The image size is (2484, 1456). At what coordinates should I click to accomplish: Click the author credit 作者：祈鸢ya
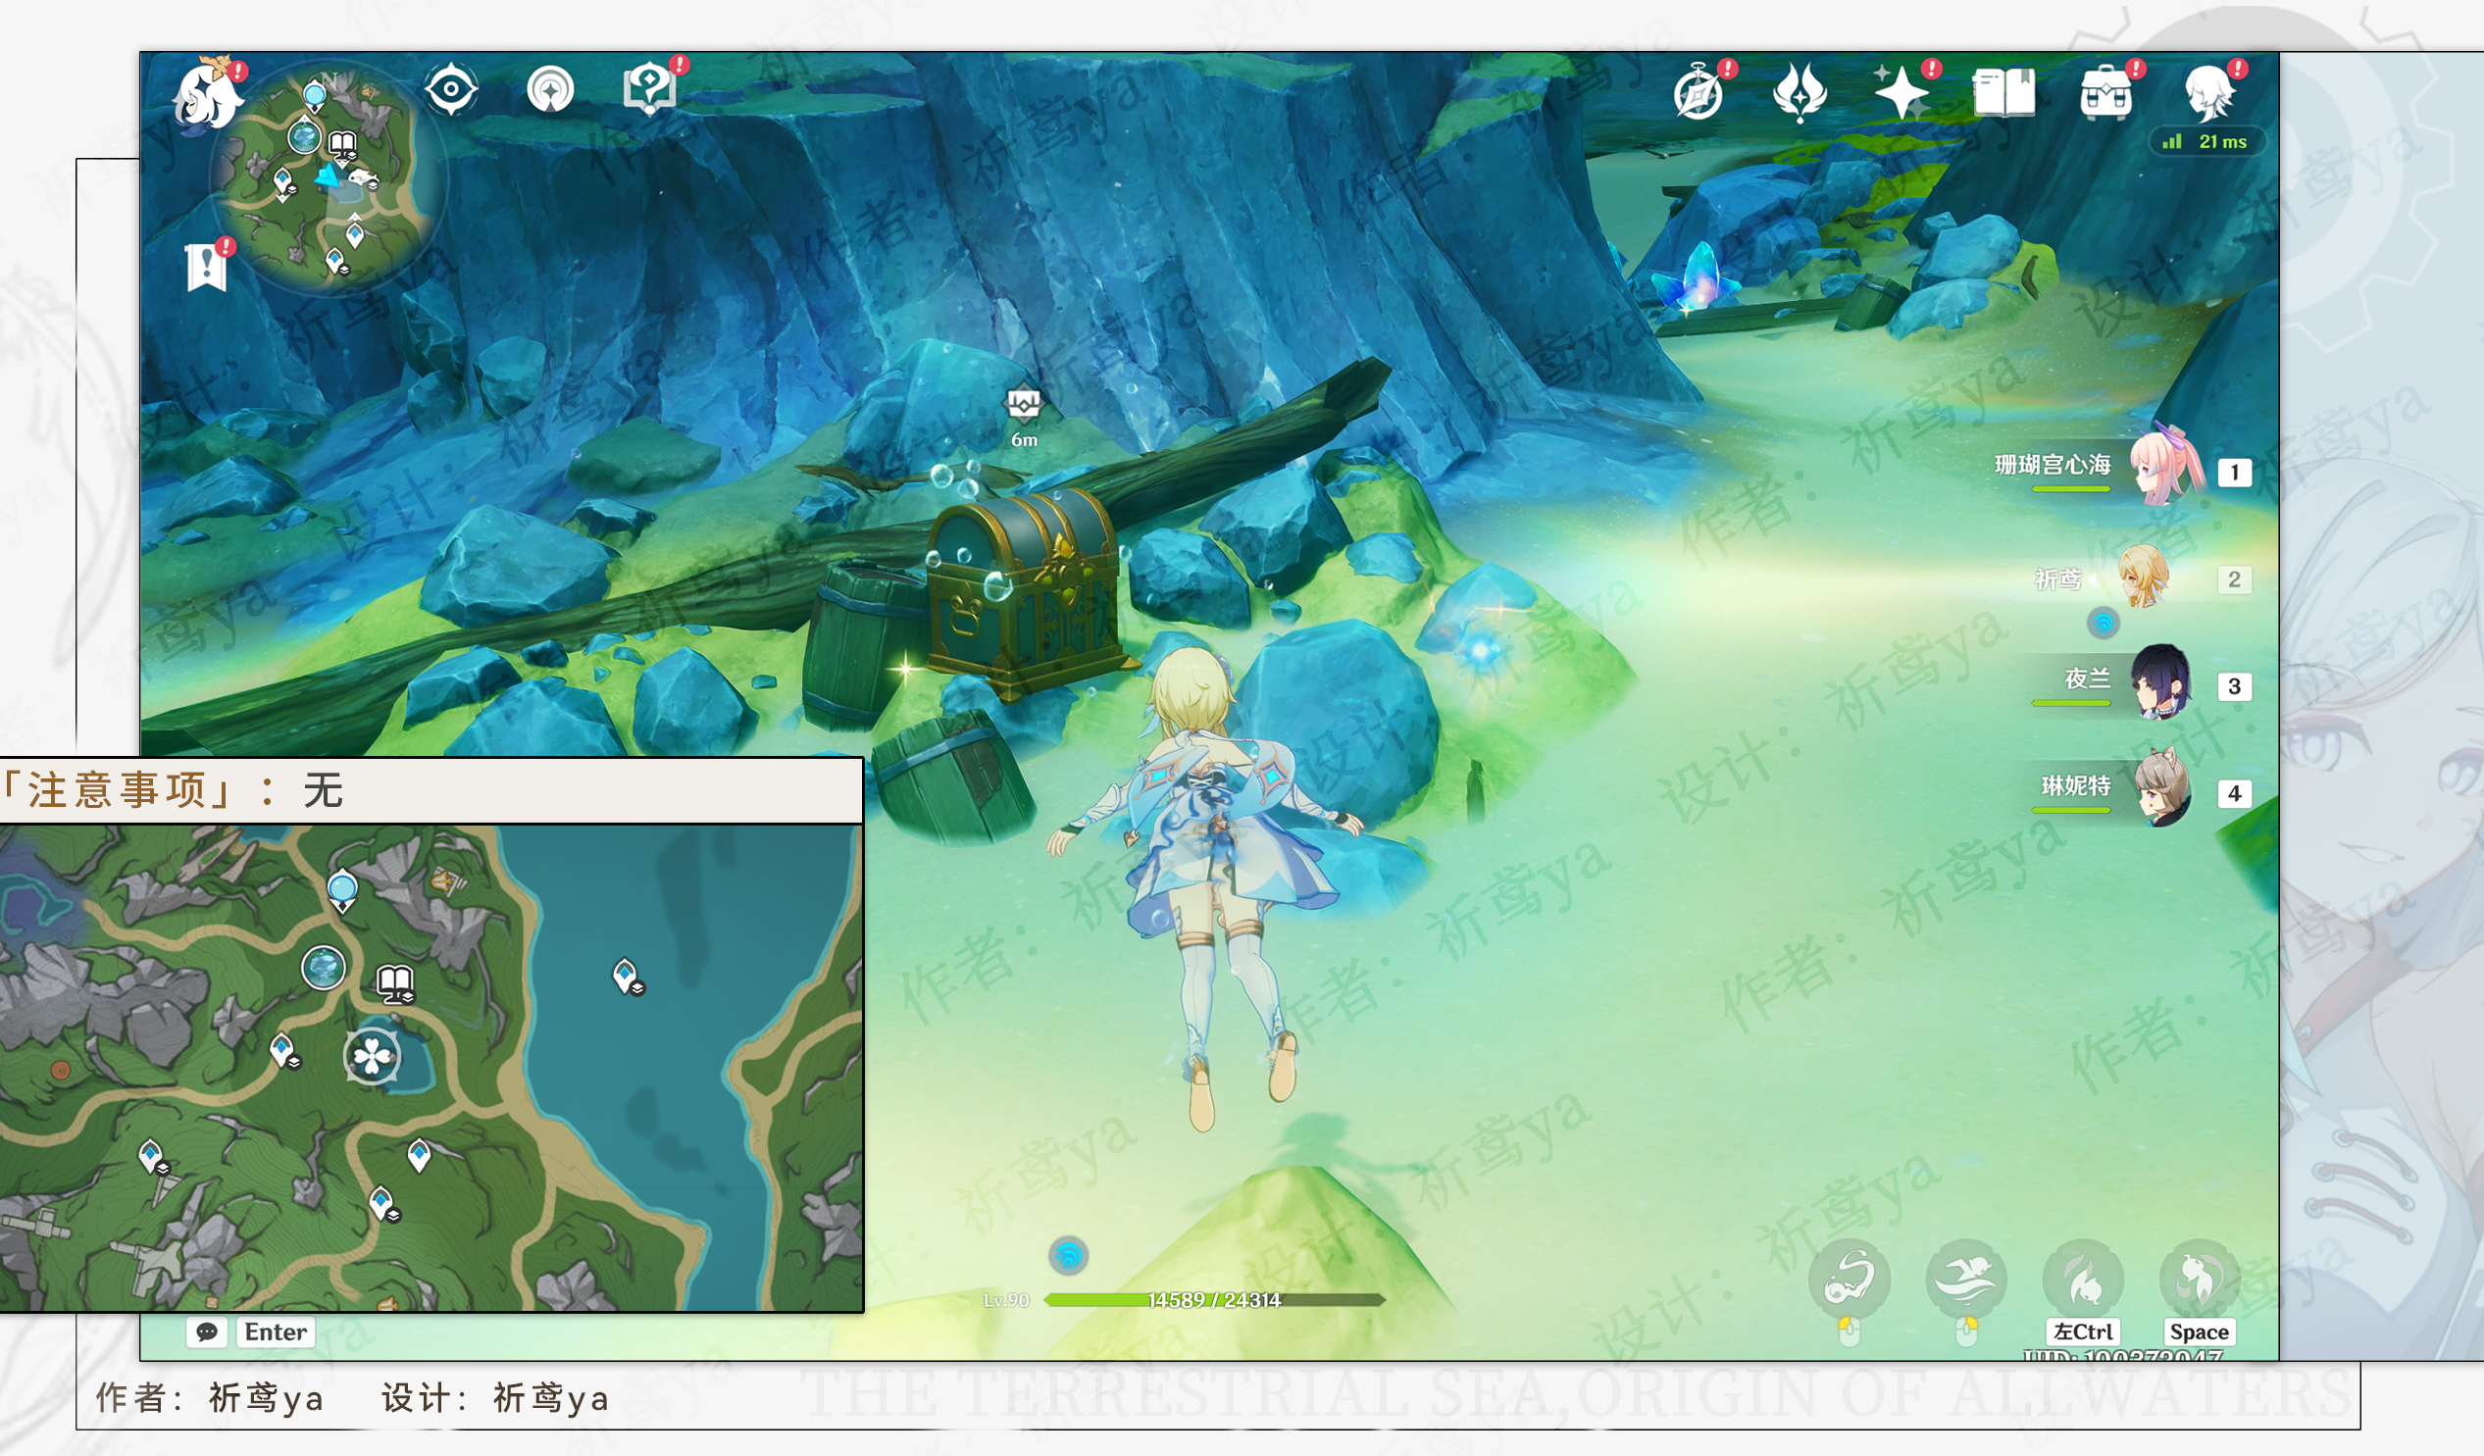tap(210, 1398)
